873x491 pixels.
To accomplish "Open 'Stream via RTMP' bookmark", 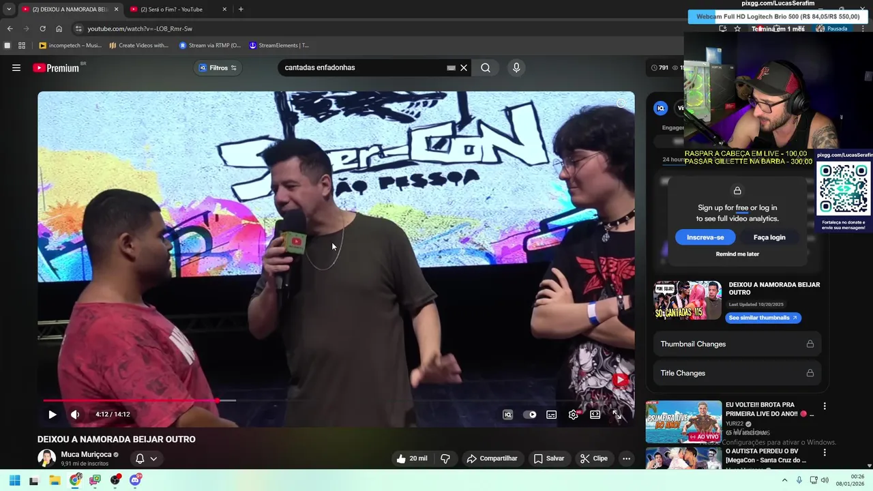I will click(209, 46).
